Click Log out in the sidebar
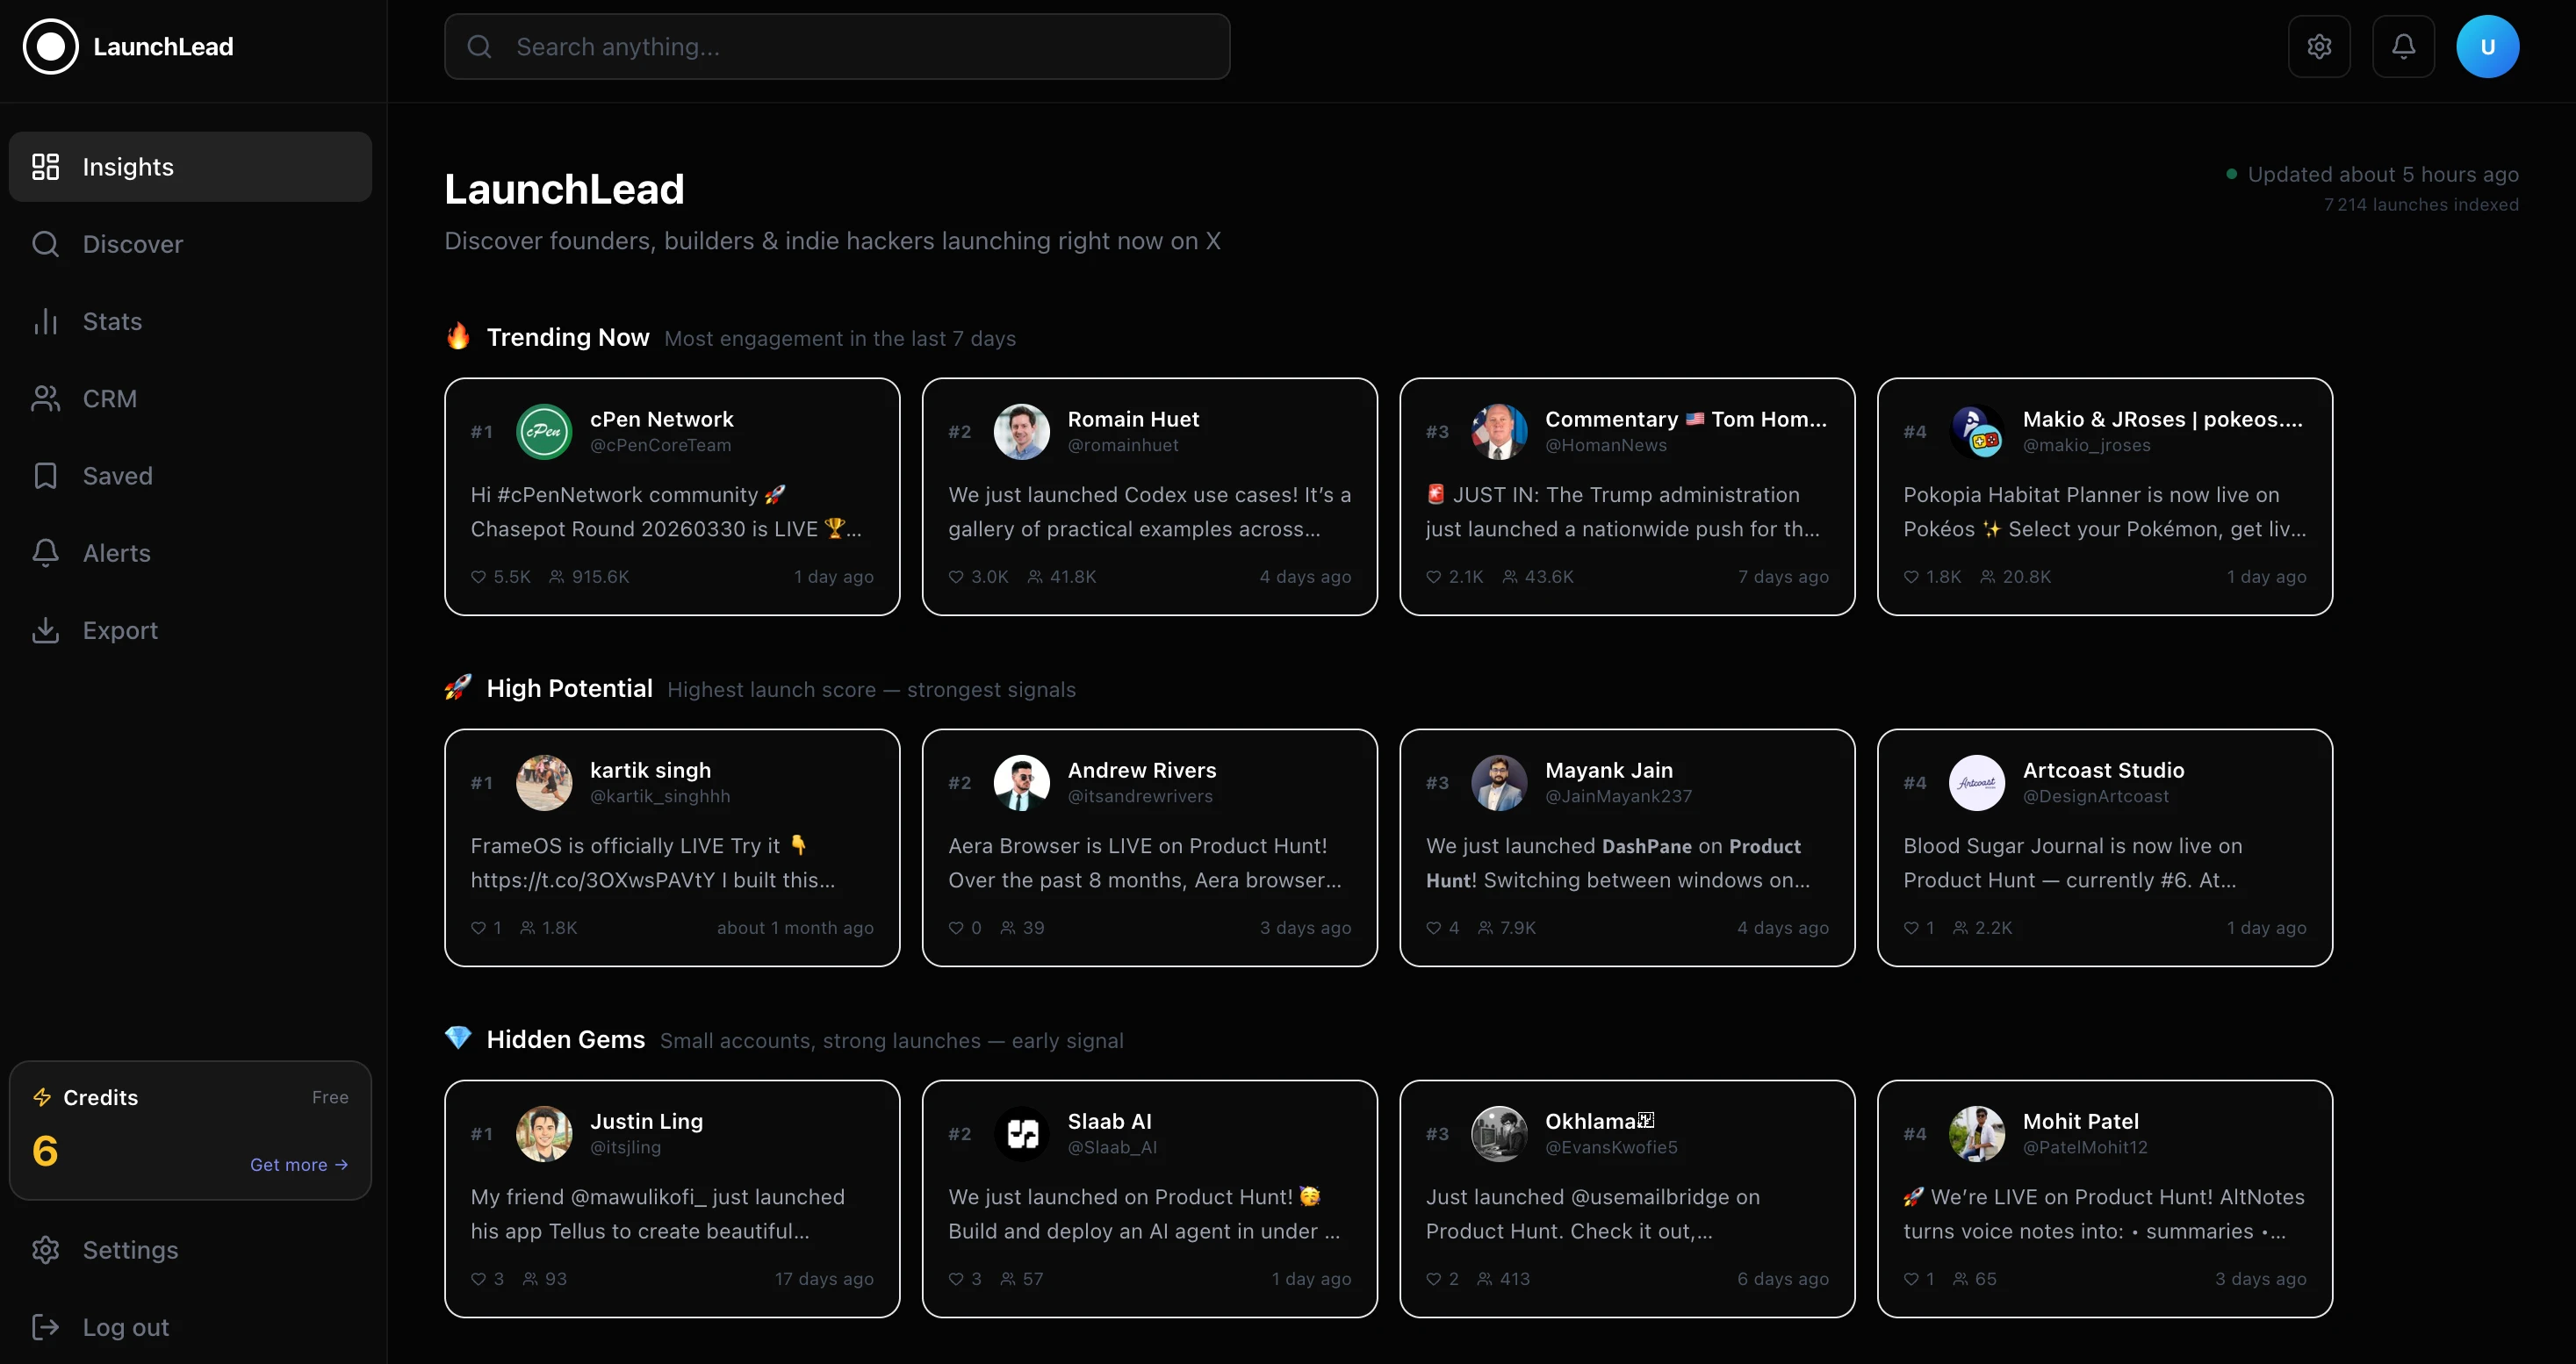The height and width of the screenshot is (1364, 2576). tap(125, 1327)
